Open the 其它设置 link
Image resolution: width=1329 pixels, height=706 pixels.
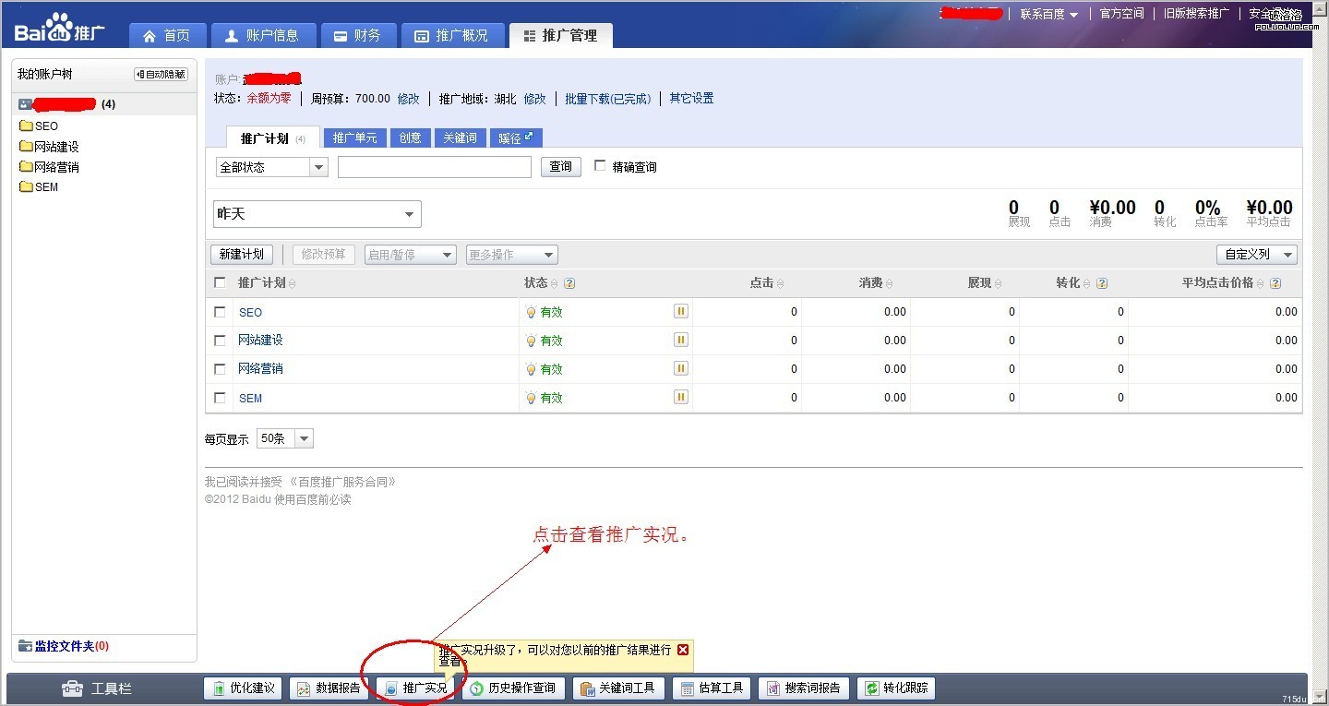click(692, 99)
